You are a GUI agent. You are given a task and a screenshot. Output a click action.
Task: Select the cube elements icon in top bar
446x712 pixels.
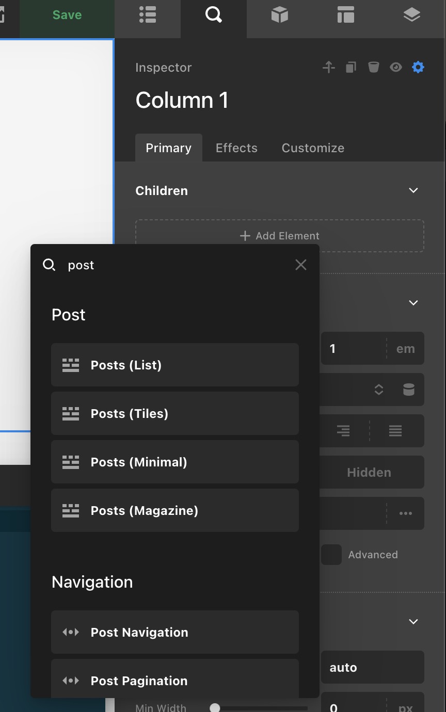pos(279,15)
